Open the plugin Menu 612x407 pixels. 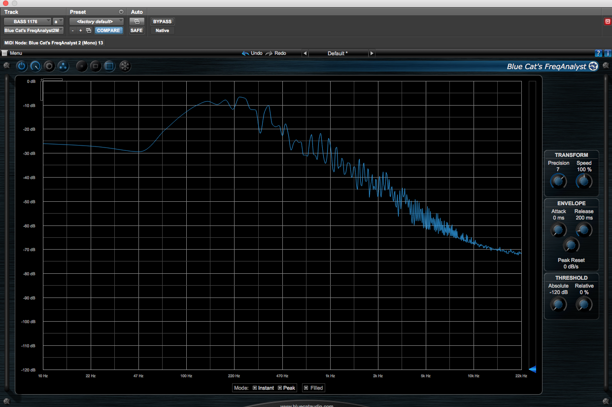tap(16, 53)
